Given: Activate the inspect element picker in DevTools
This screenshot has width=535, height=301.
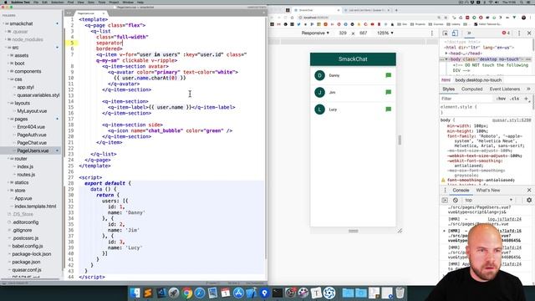Looking at the screenshot, I should click(x=446, y=33).
